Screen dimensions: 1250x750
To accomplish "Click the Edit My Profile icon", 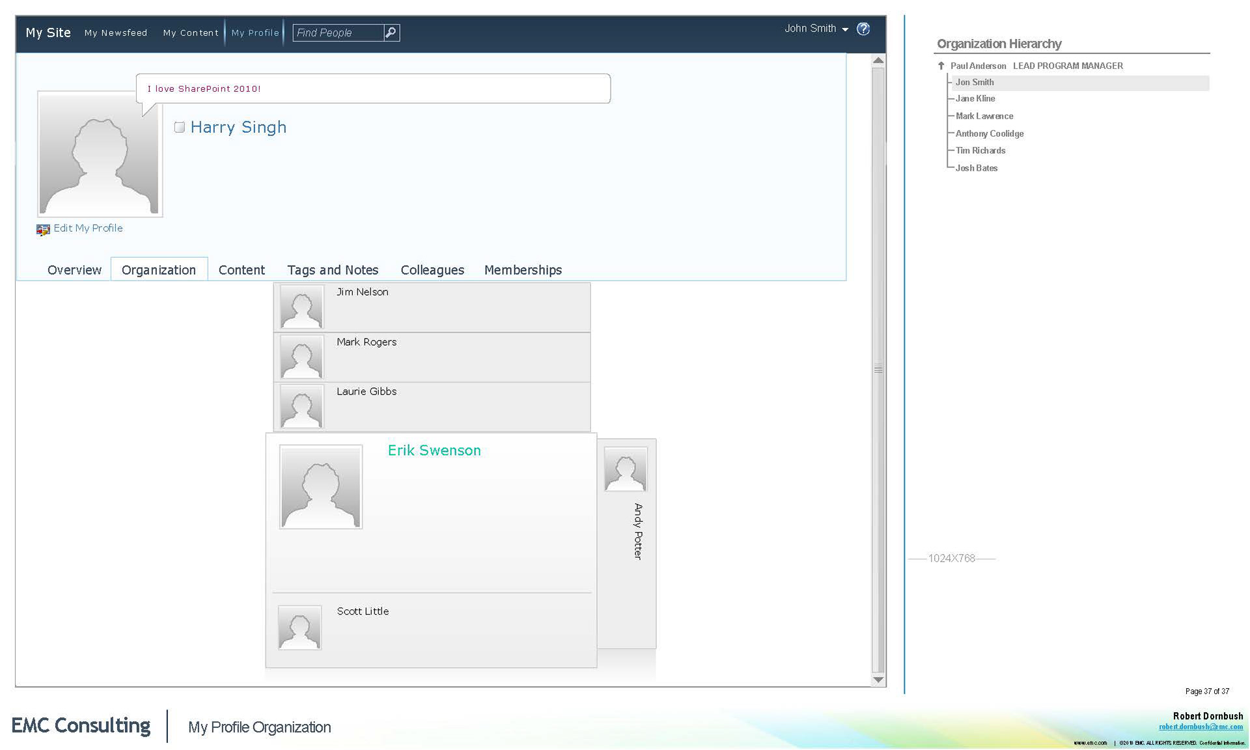I will 43,229.
